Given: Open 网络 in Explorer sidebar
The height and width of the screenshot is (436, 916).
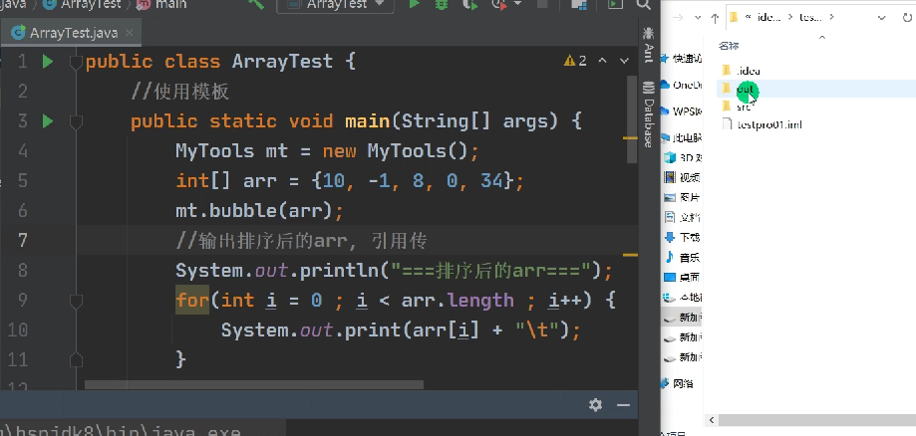Looking at the screenshot, I should click(678, 383).
